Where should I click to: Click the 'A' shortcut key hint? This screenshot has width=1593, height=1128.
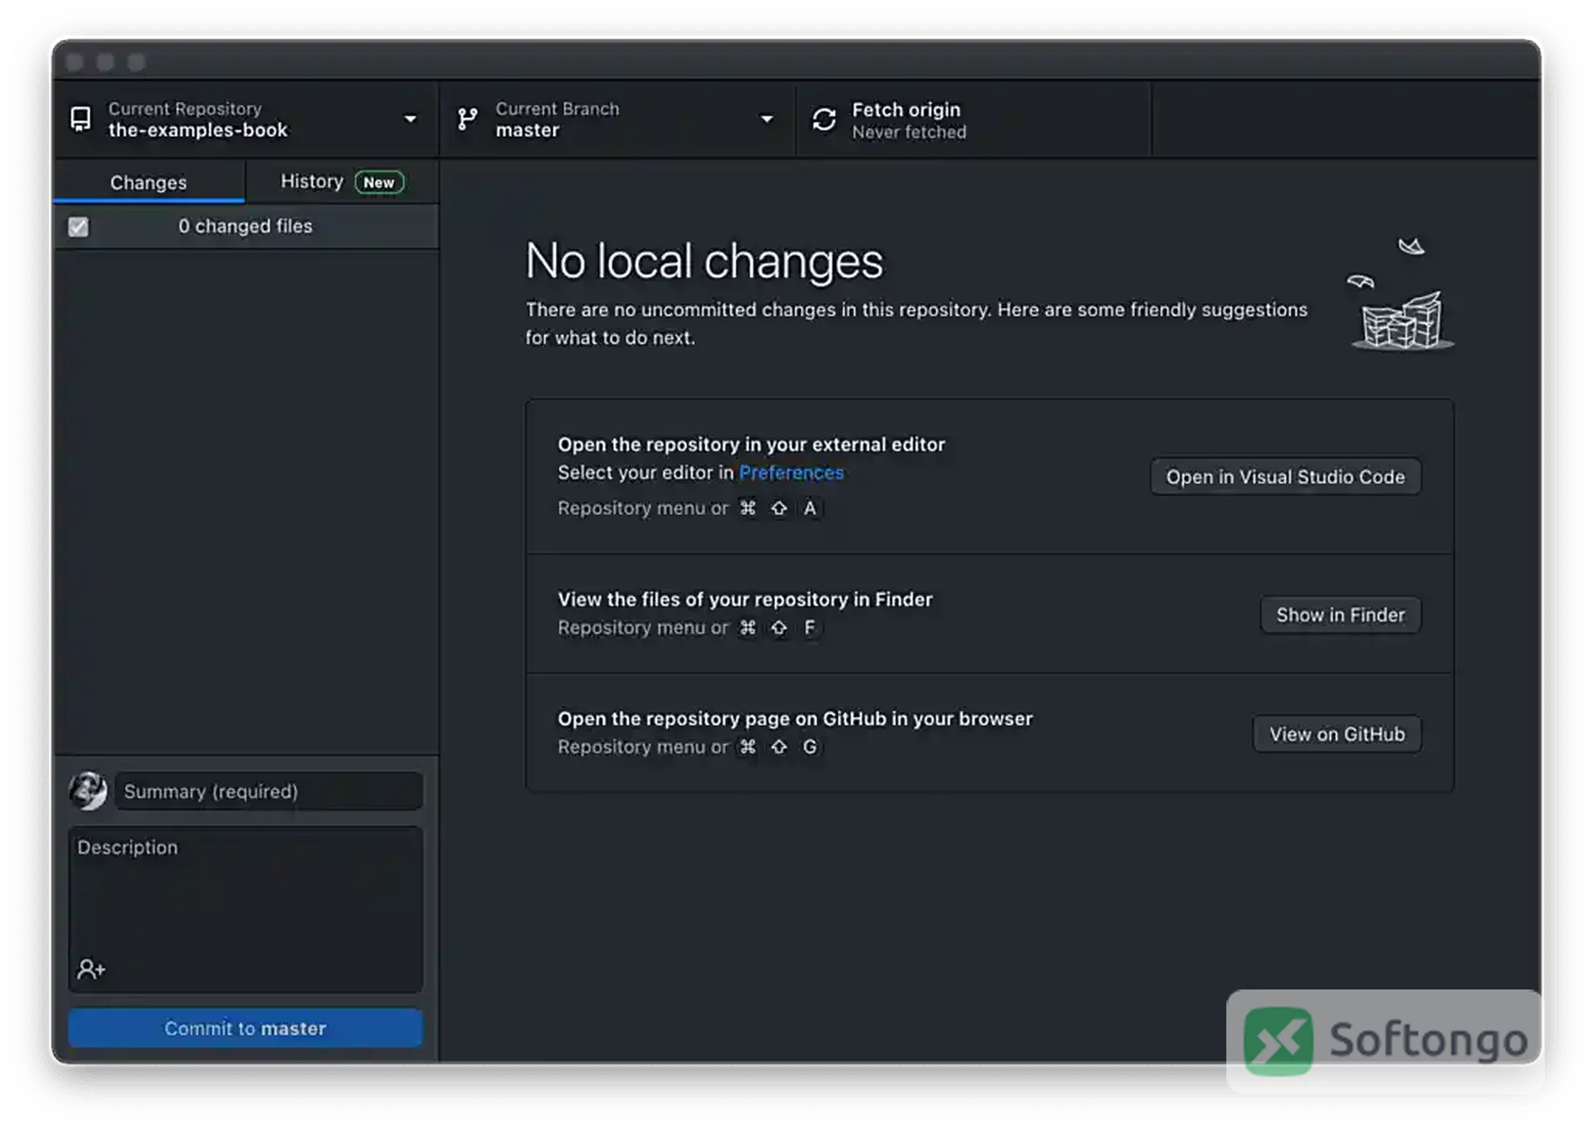pyautogui.click(x=810, y=508)
